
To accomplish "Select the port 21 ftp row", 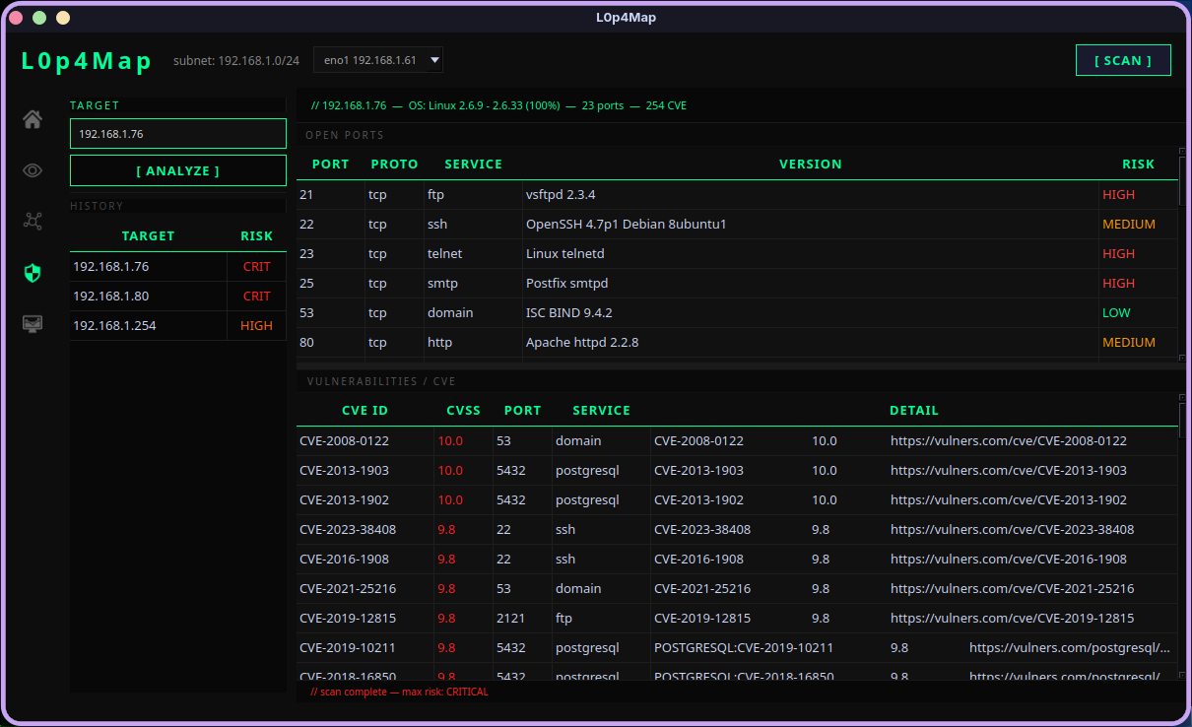I will [737, 195].
